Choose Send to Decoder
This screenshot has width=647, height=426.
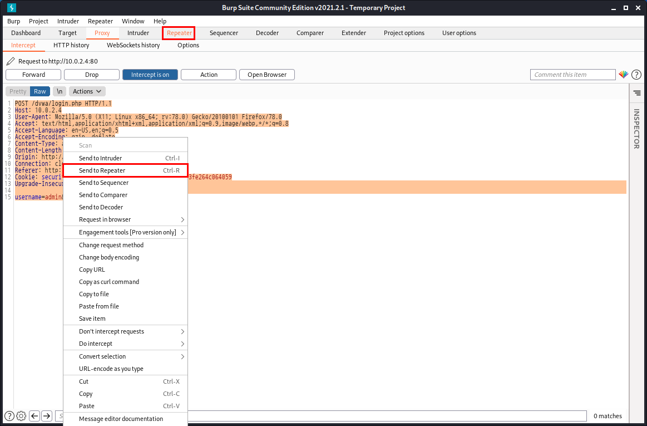coord(125,207)
